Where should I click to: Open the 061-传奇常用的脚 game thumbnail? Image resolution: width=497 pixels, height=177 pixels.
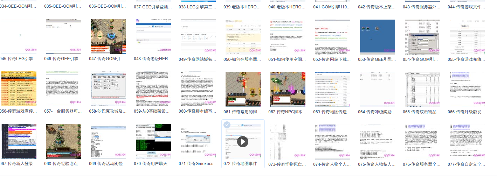(x=243, y=89)
